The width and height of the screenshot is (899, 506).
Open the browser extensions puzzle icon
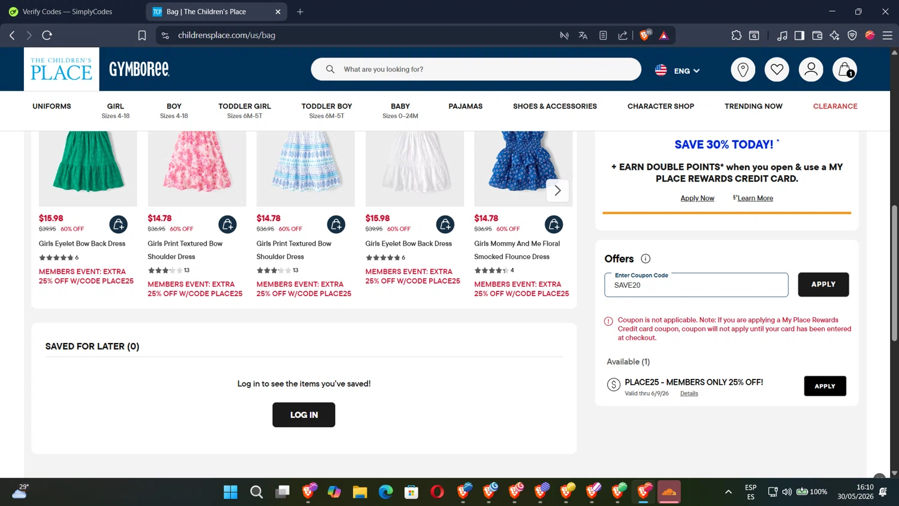click(737, 35)
